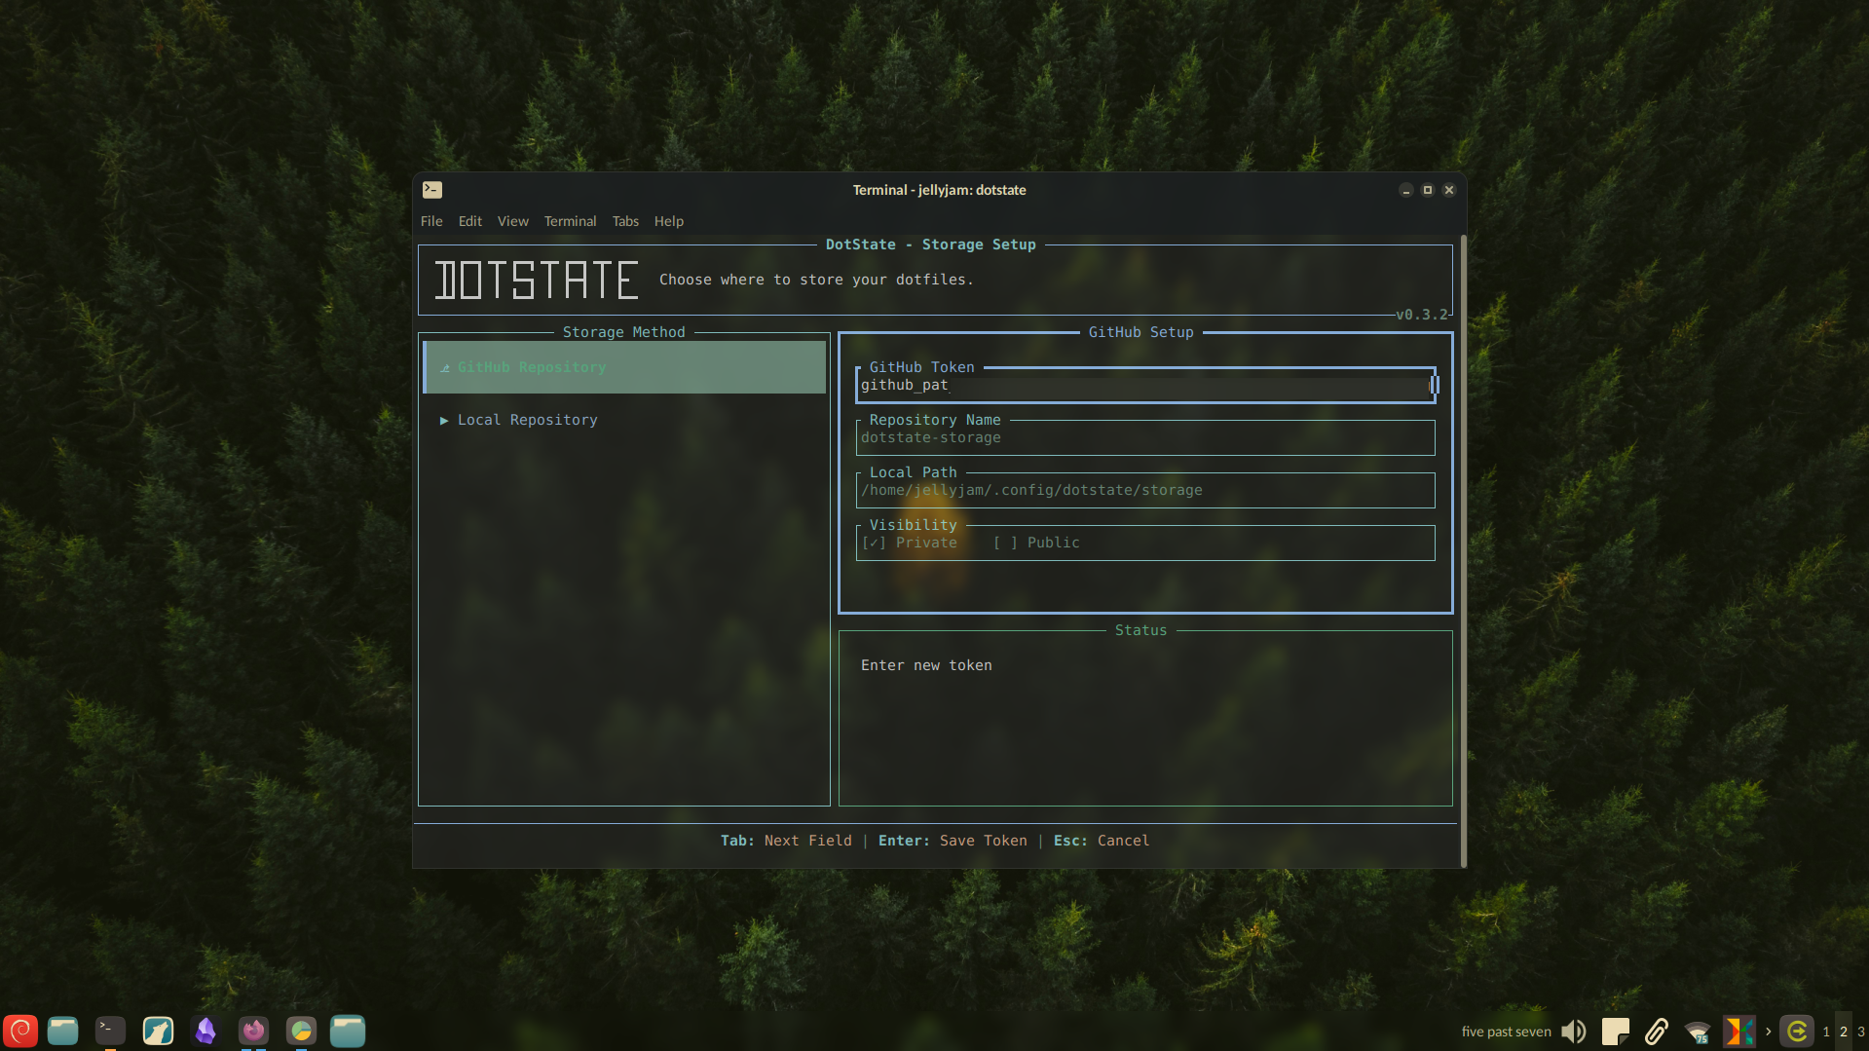Viewport: 1869px width, 1051px height.
Task: Click the GitHub Token input field
Action: point(1145,385)
